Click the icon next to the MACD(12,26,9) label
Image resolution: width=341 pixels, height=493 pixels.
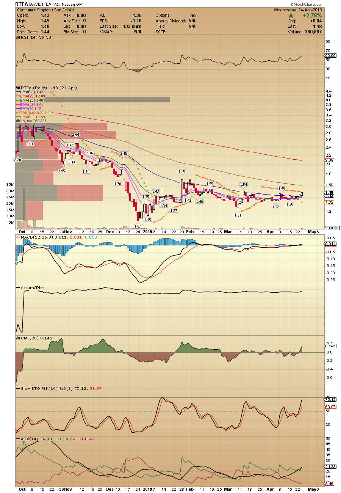17,237
